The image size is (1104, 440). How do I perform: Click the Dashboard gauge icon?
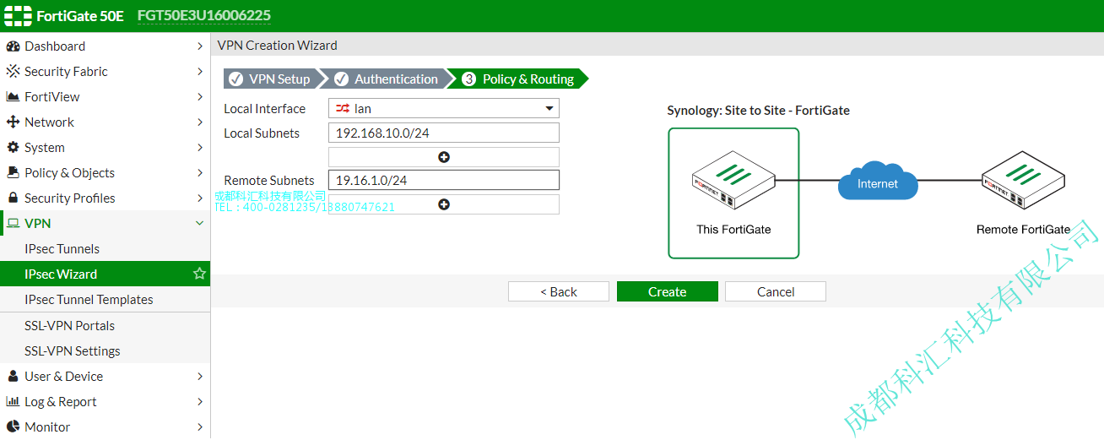[x=13, y=46]
